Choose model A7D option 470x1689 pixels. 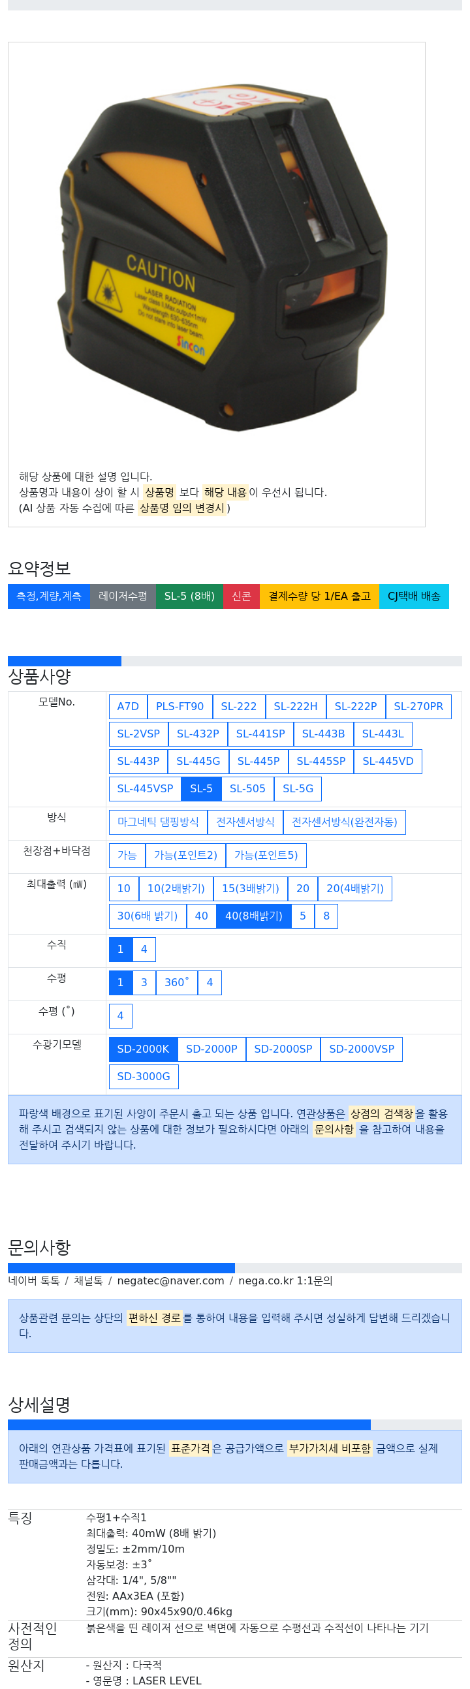(x=128, y=707)
